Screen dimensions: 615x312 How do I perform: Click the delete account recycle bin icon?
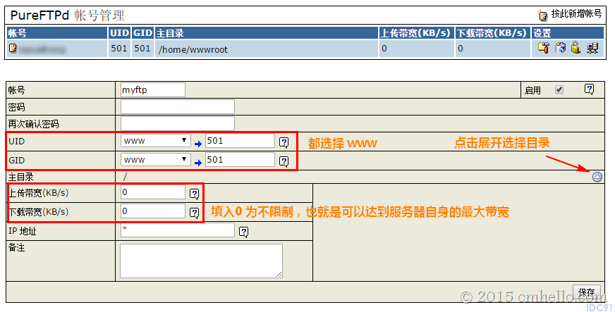pos(561,48)
